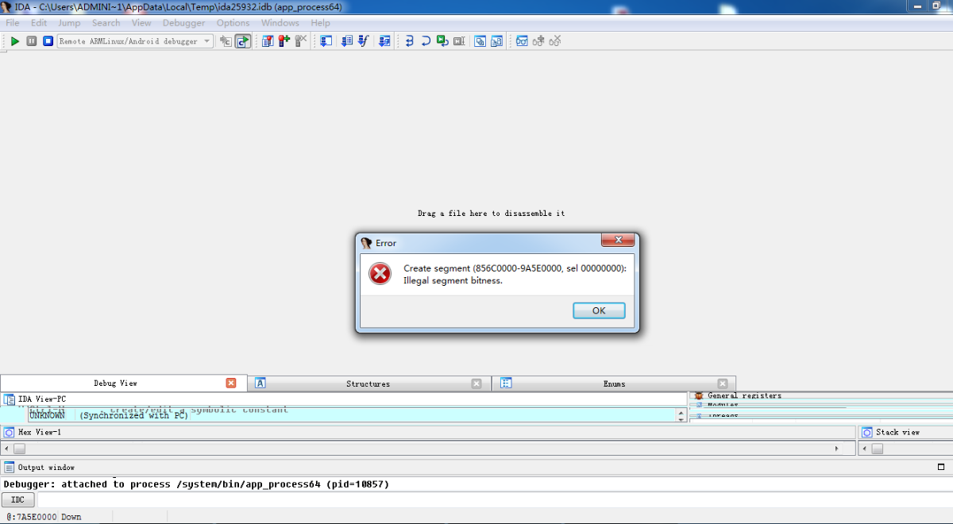This screenshot has height=524, width=953.
Task: Click the second overlapping blue windows icon
Action: [496, 40]
